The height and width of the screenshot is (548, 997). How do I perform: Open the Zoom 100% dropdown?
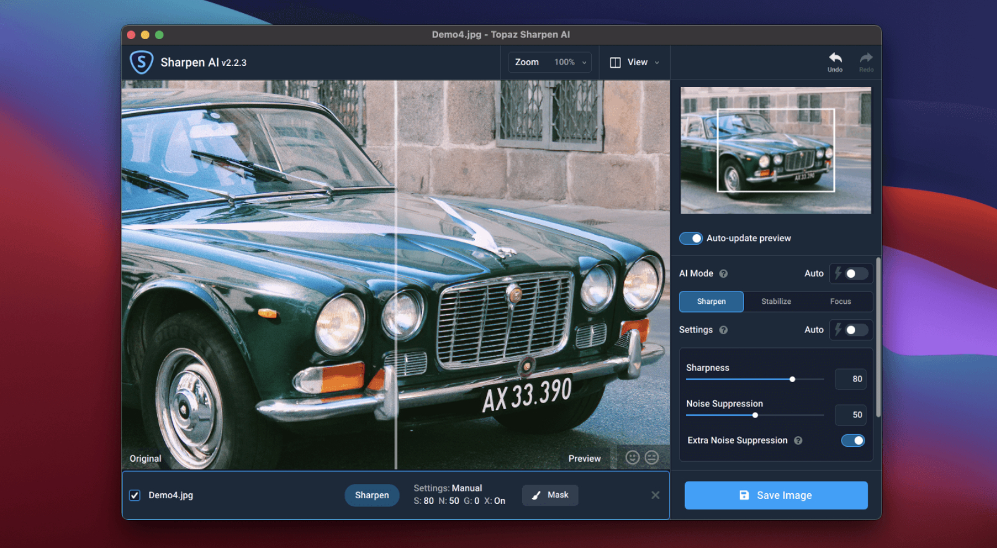pyautogui.click(x=550, y=62)
